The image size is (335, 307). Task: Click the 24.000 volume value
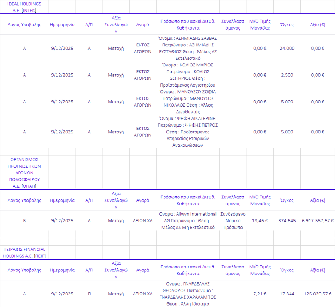pyautogui.click(x=287, y=49)
